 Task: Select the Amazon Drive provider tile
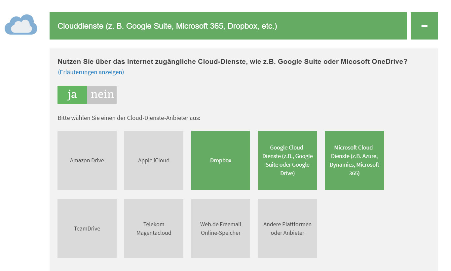[x=87, y=160]
